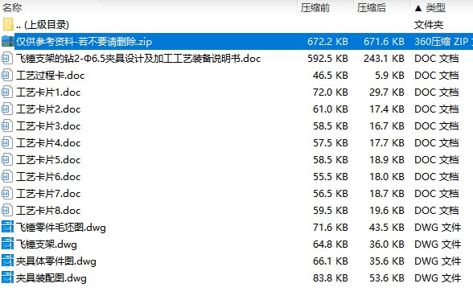Click the 文件夹 type cell
This screenshot has width=473, height=300.
[429, 24]
